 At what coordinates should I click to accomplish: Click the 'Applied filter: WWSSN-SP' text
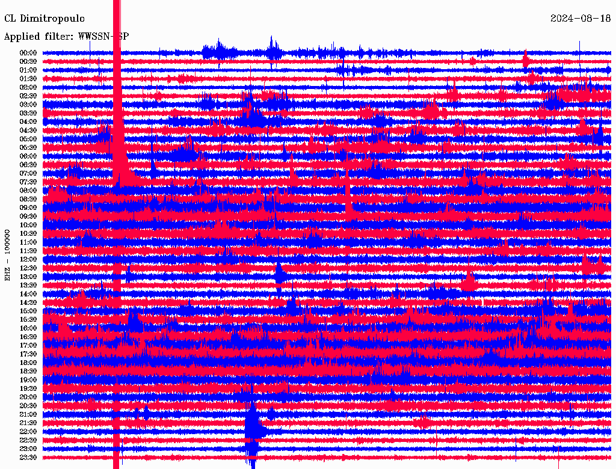tap(66, 37)
